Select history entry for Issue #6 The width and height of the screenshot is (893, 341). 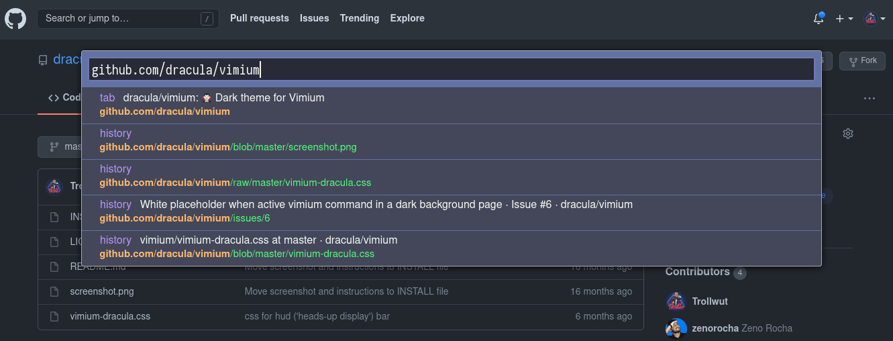point(452,212)
